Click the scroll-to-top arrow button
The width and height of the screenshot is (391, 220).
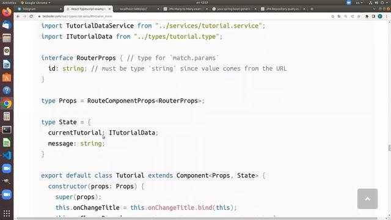pyautogui.click(x=367, y=199)
